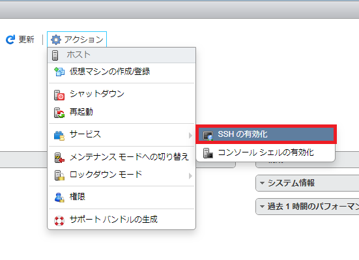This screenshot has width=359, height=260.
Task: Choose サポート バンドルの生成 menu entry
Action: click(121, 220)
